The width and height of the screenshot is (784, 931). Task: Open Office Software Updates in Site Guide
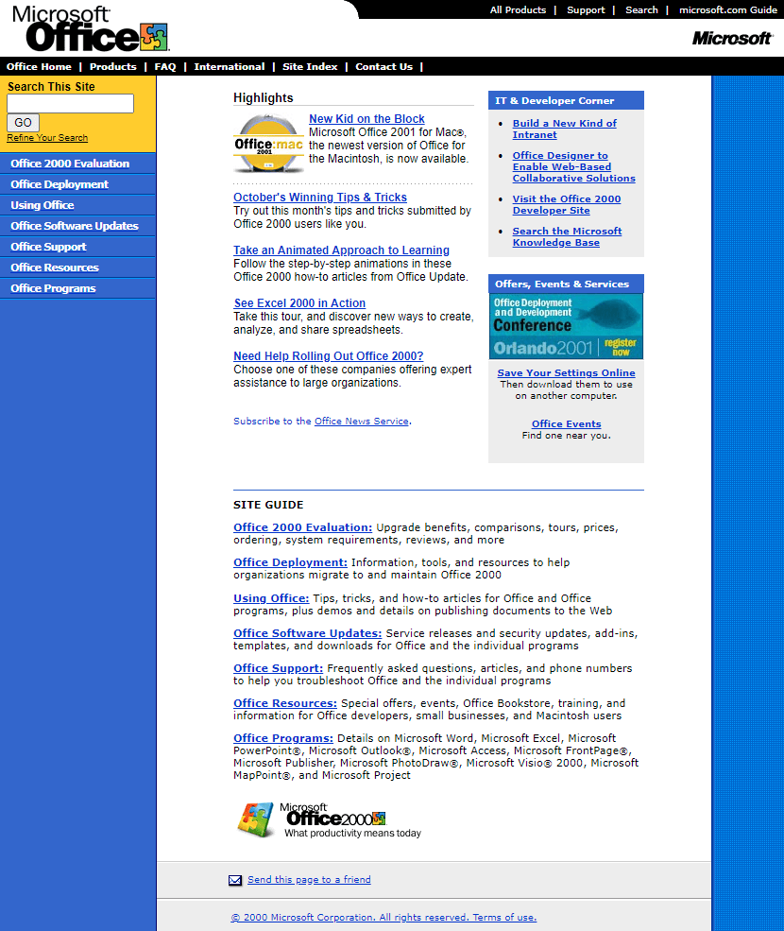point(307,633)
